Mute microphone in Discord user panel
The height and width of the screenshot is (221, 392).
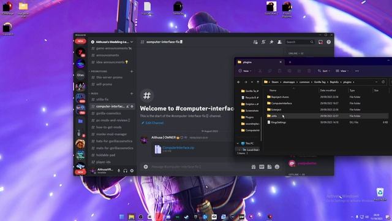click(119, 171)
